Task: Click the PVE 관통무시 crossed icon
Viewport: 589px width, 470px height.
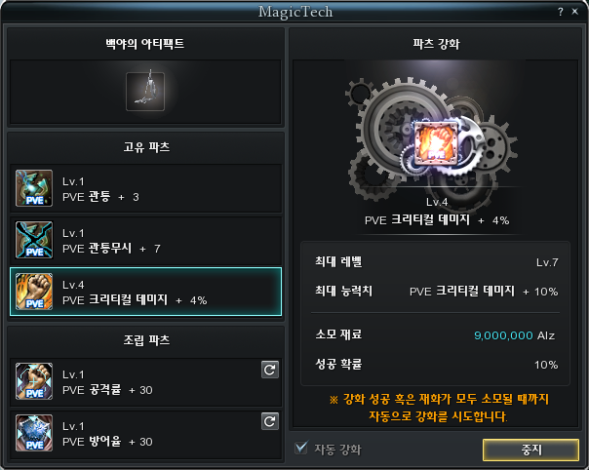Action: [34, 240]
